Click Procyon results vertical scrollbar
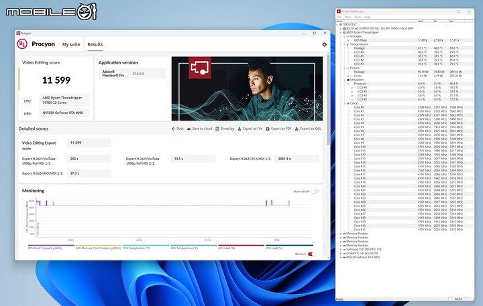The image size is (483, 306). [328, 98]
